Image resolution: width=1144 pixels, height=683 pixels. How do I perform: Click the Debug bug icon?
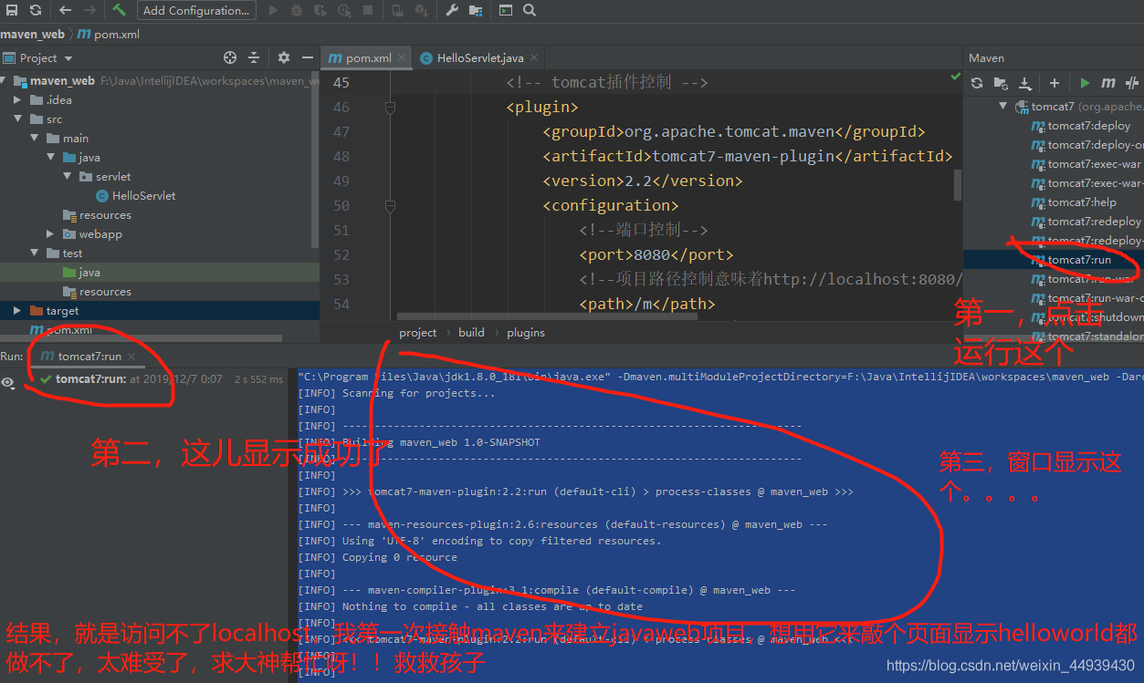point(297,10)
